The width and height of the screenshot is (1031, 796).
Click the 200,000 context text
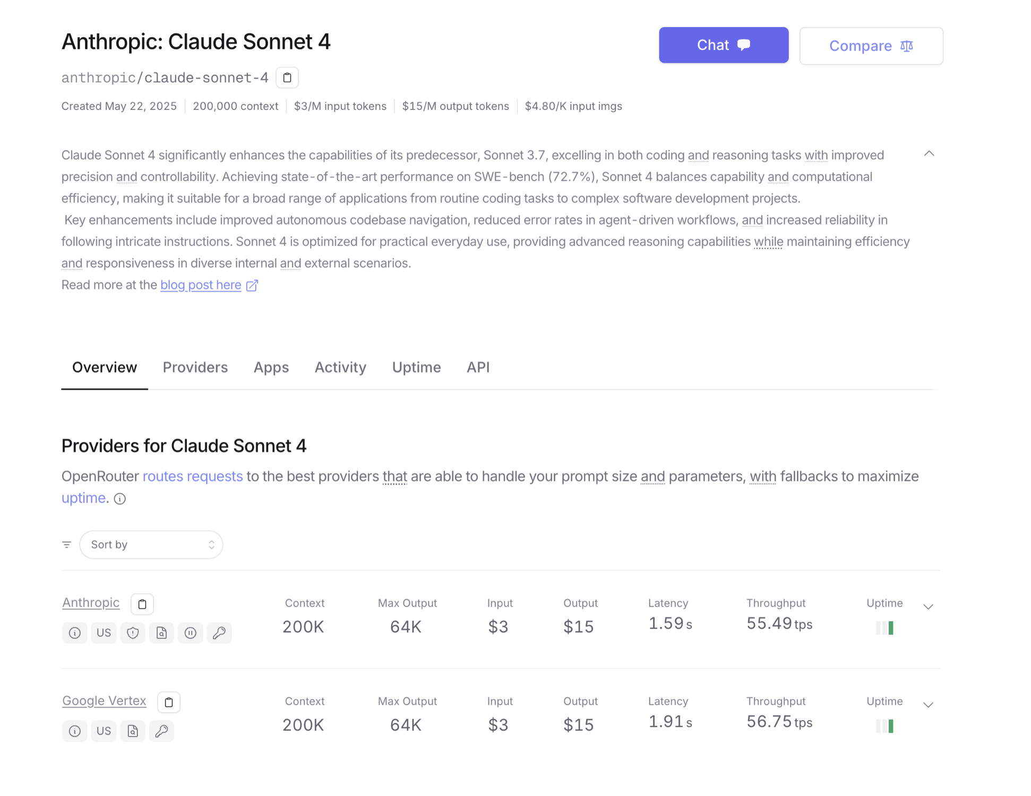tap(236, 106)
